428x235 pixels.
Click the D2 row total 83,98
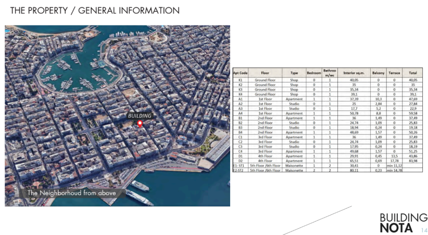pos(413,161)
